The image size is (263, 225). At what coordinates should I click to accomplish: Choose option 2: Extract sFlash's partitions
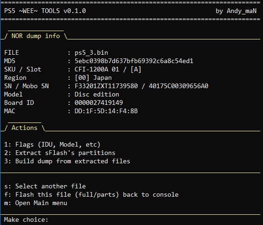click(60, 153)
